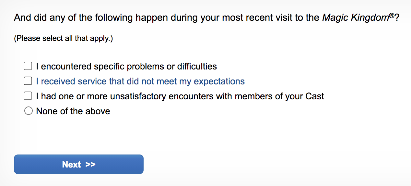Click the 'I received service' blue label text
411x186 pixels.
(140, 81)
